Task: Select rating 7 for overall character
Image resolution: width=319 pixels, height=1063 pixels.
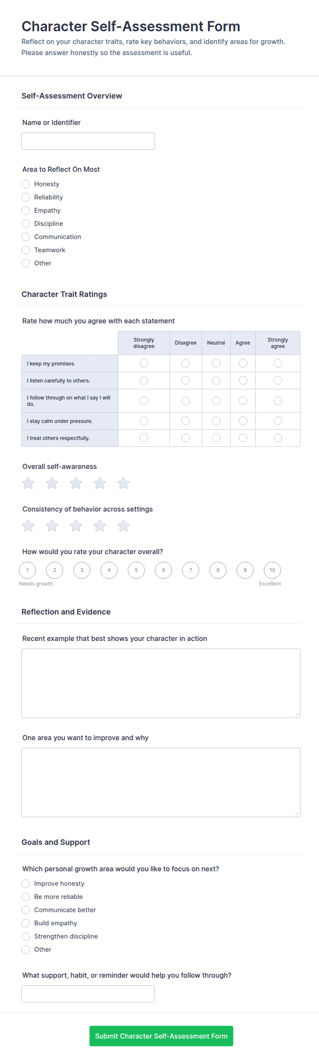Action: coord(190,570)
